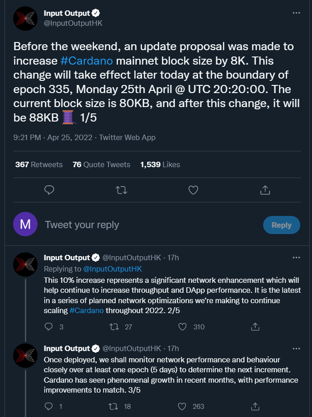
Task: Open Input Output profile picture at top
Action: pos(25,19)
